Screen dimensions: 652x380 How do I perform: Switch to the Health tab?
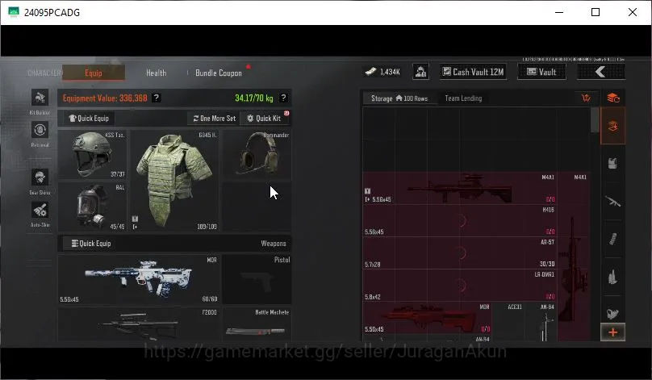pos(157,73)
